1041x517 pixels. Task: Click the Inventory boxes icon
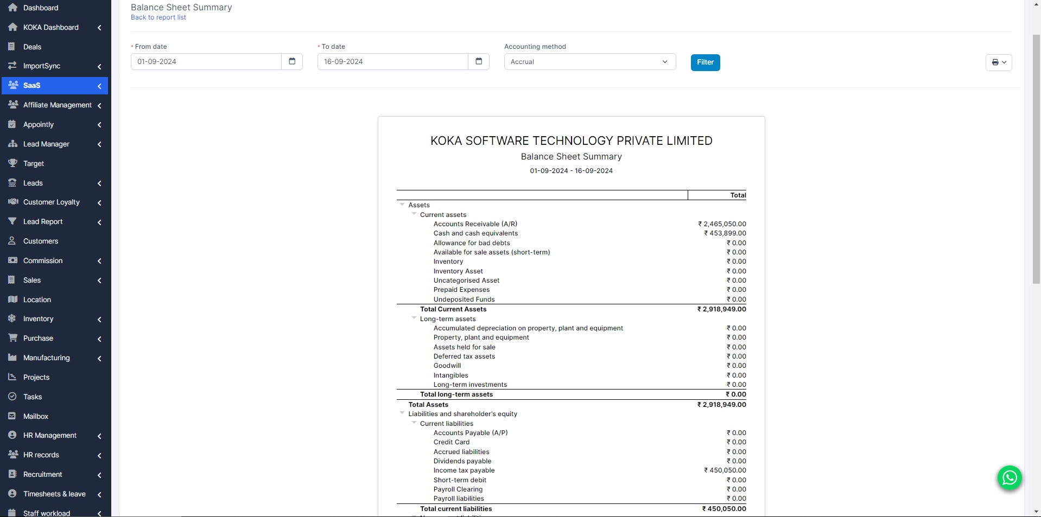click(x=12, y=318)
